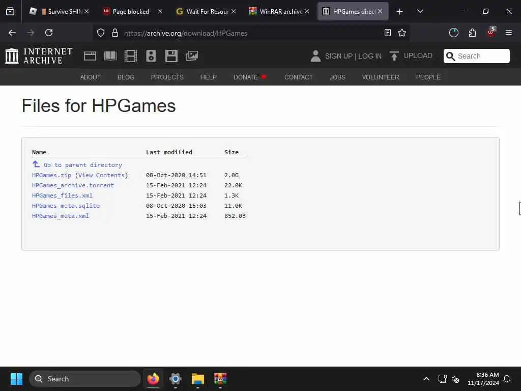Open the Settings gear taskbar app
521x391 pixels.
tap(176, 379)
